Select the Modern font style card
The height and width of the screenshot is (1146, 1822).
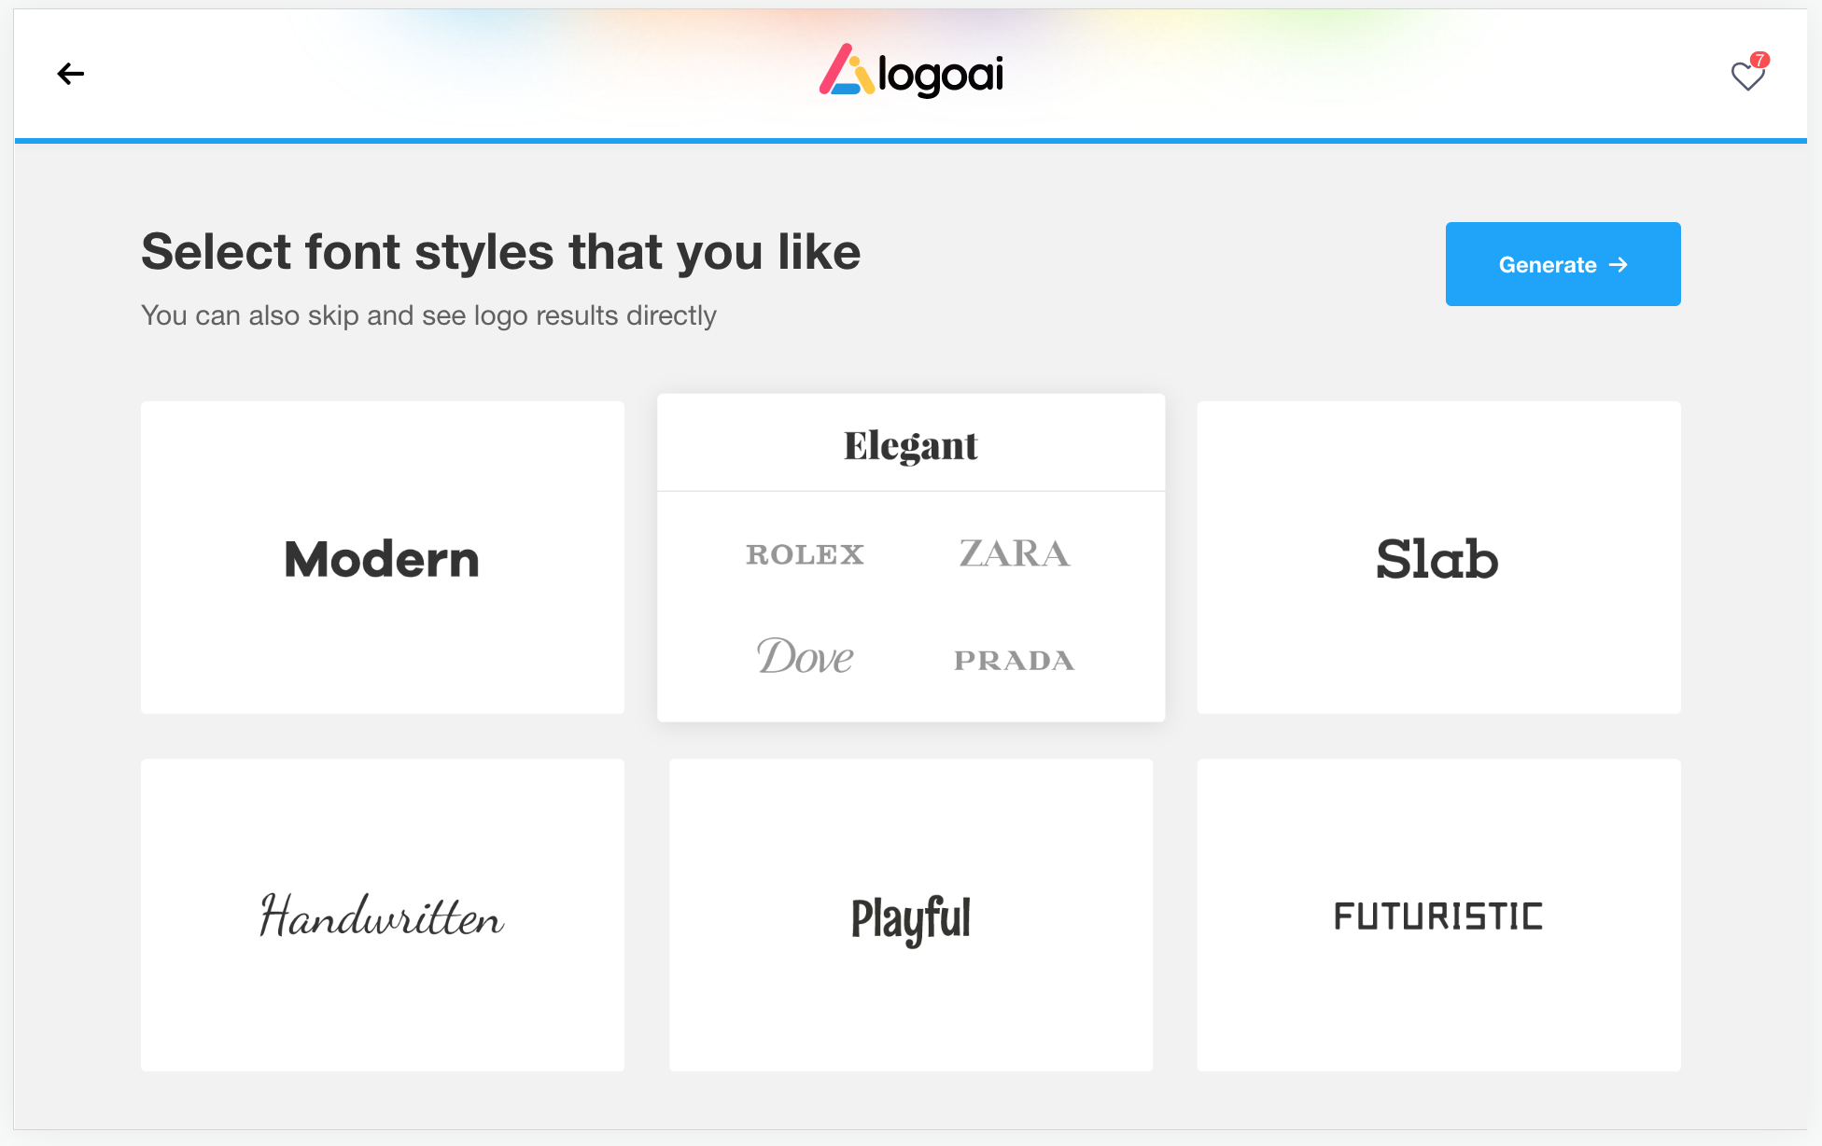point(383,558)
